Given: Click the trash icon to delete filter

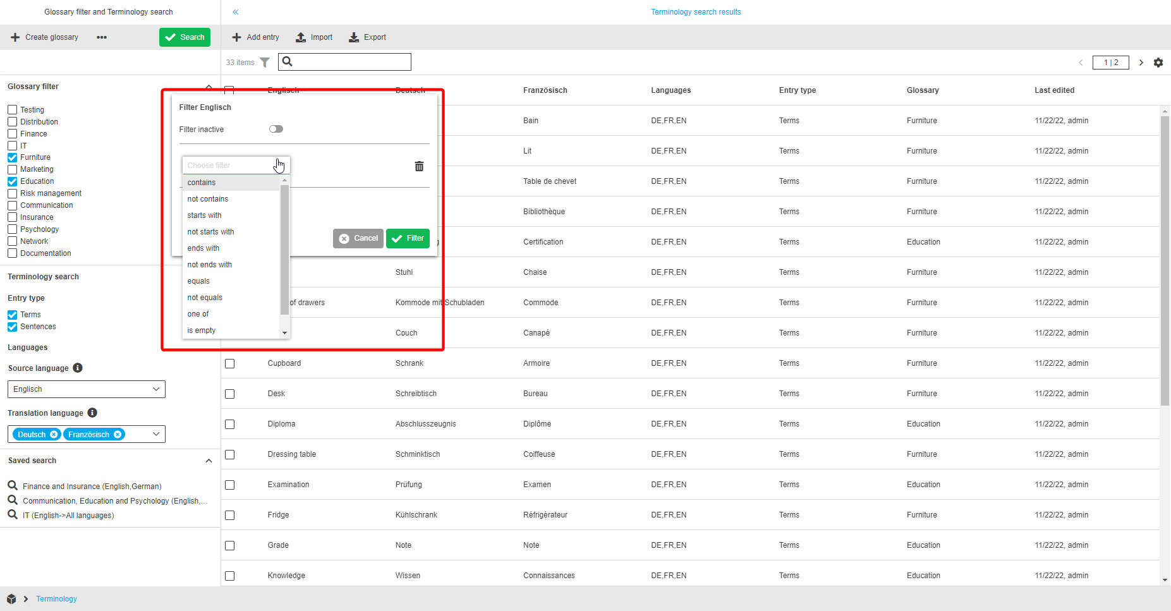Looking at the screenshot, I should (x=419, y=166).
